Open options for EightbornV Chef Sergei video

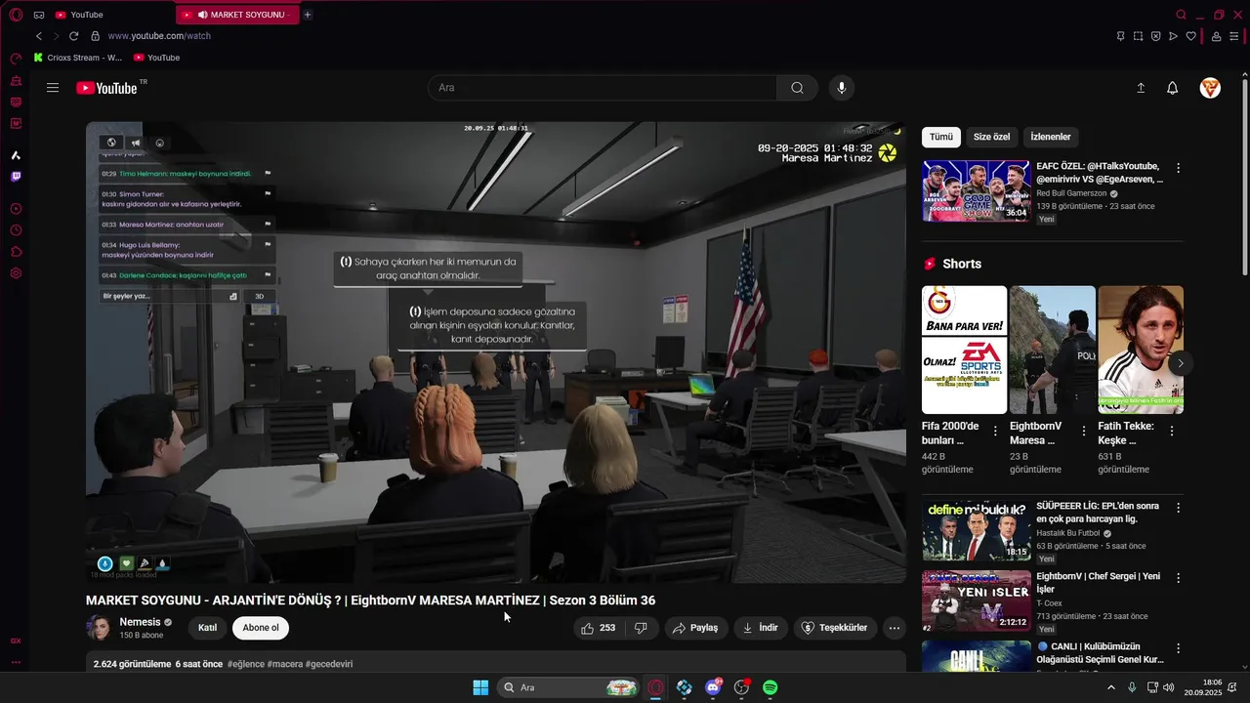pyautogui.click(x=1178, y=578)
